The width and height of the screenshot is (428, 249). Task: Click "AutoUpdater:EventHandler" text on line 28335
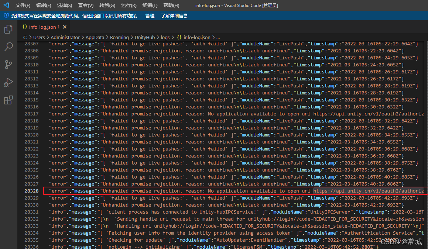coord(251,240)
